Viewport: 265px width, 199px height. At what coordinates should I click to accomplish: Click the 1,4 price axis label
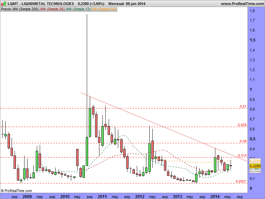(252, 50)
